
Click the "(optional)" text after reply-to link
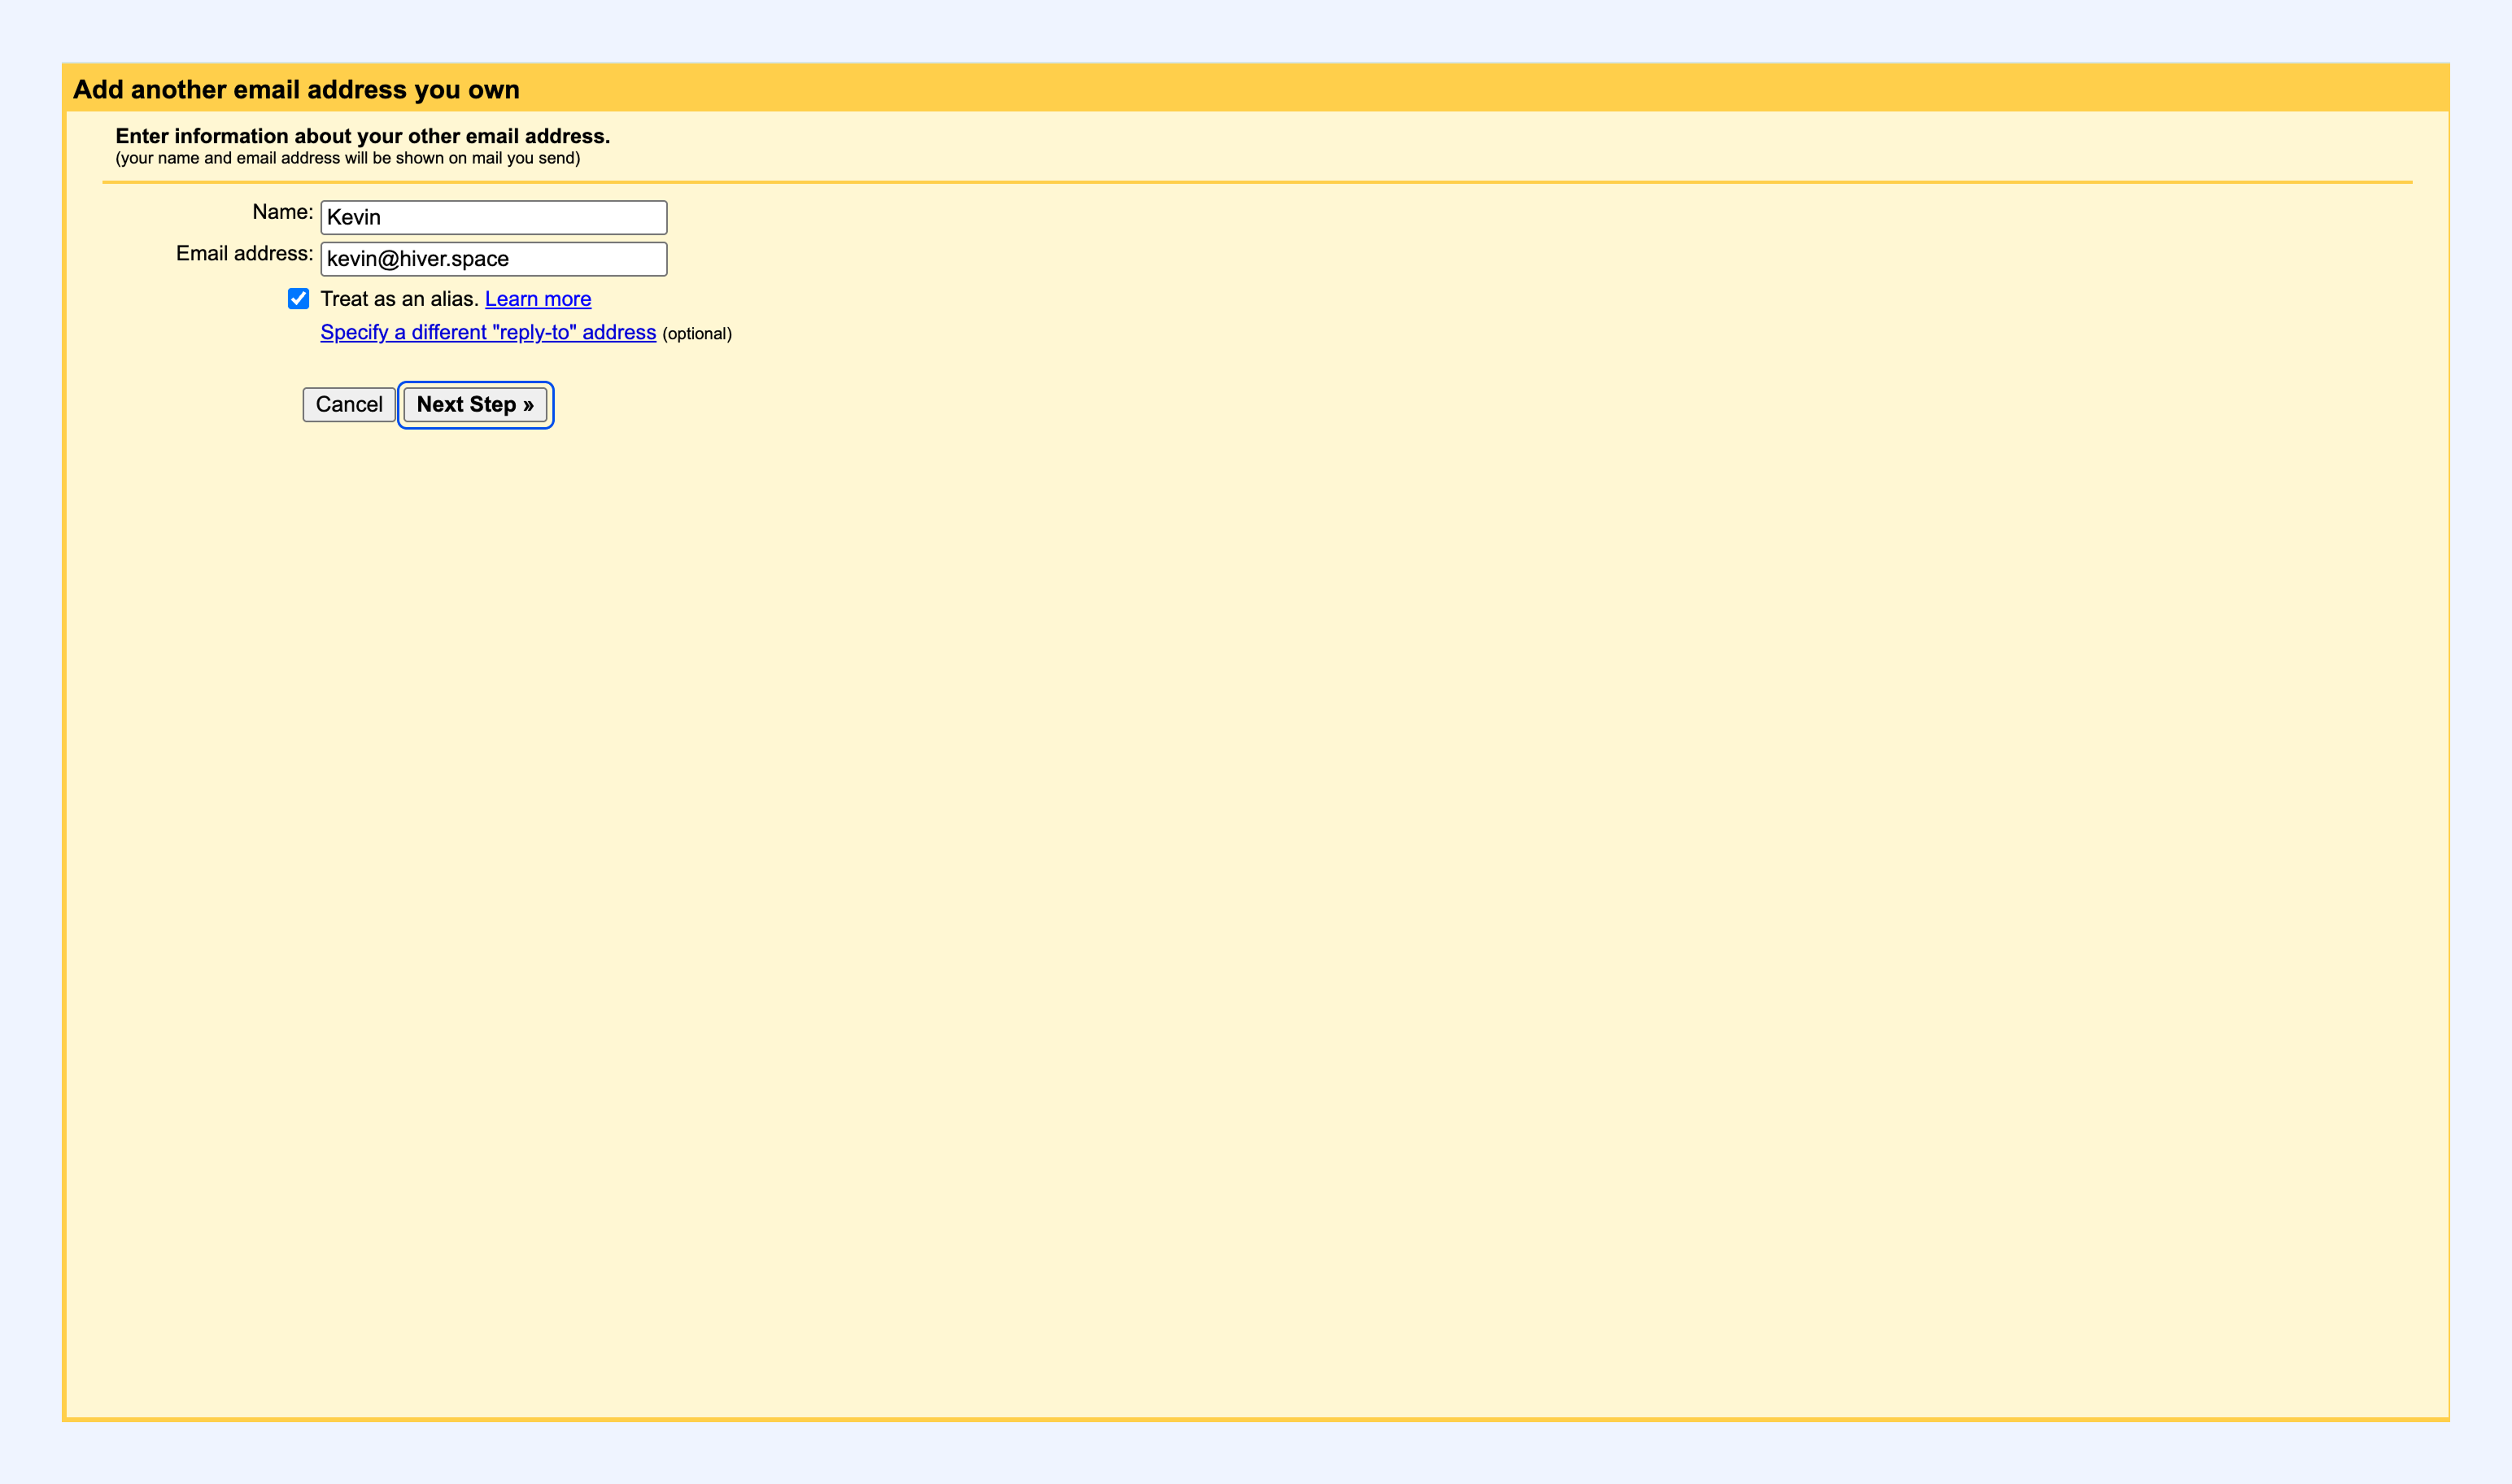pos(696,334)
